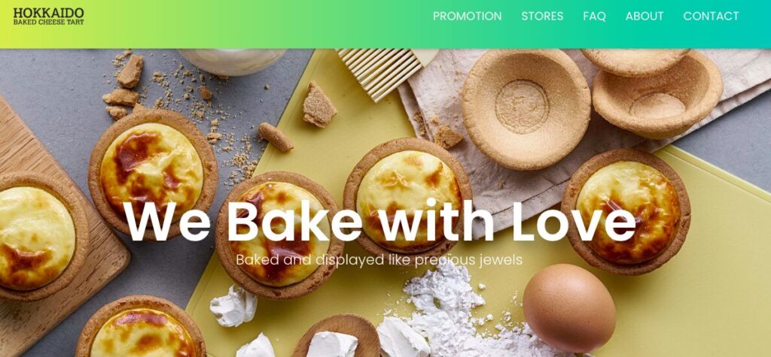The image size is (771, 357).
Task: Open the FAQ link
Action: tap(595, 17)
